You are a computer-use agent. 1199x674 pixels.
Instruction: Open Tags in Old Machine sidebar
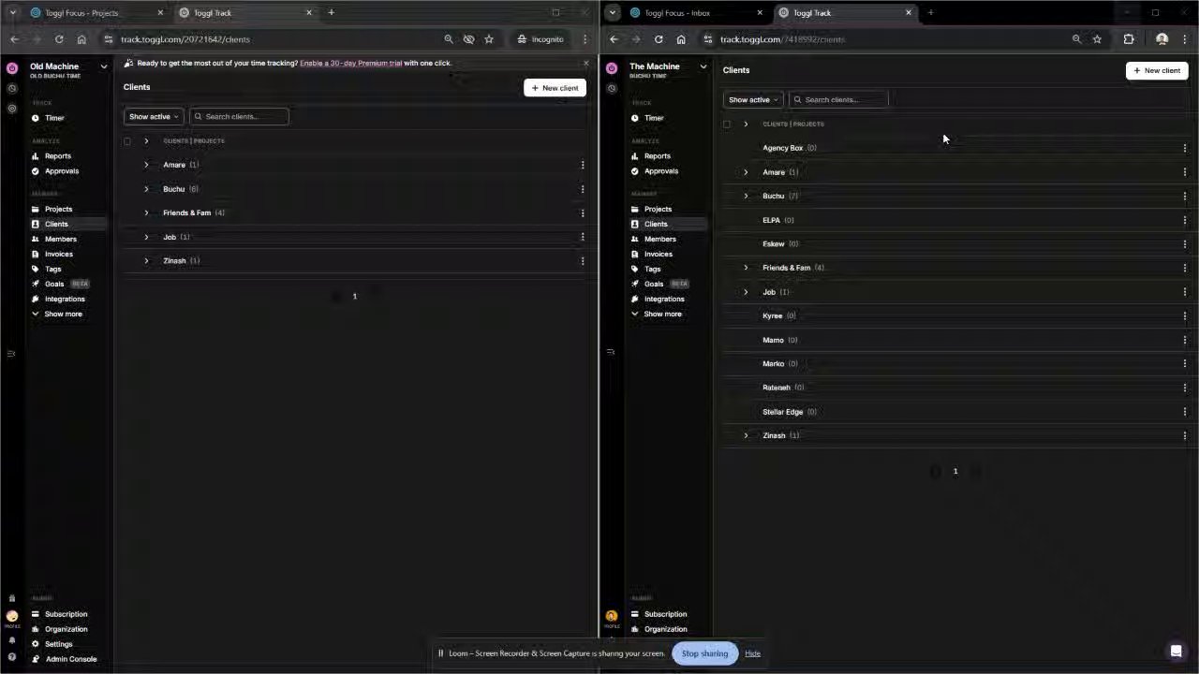[x=52, y=269]
